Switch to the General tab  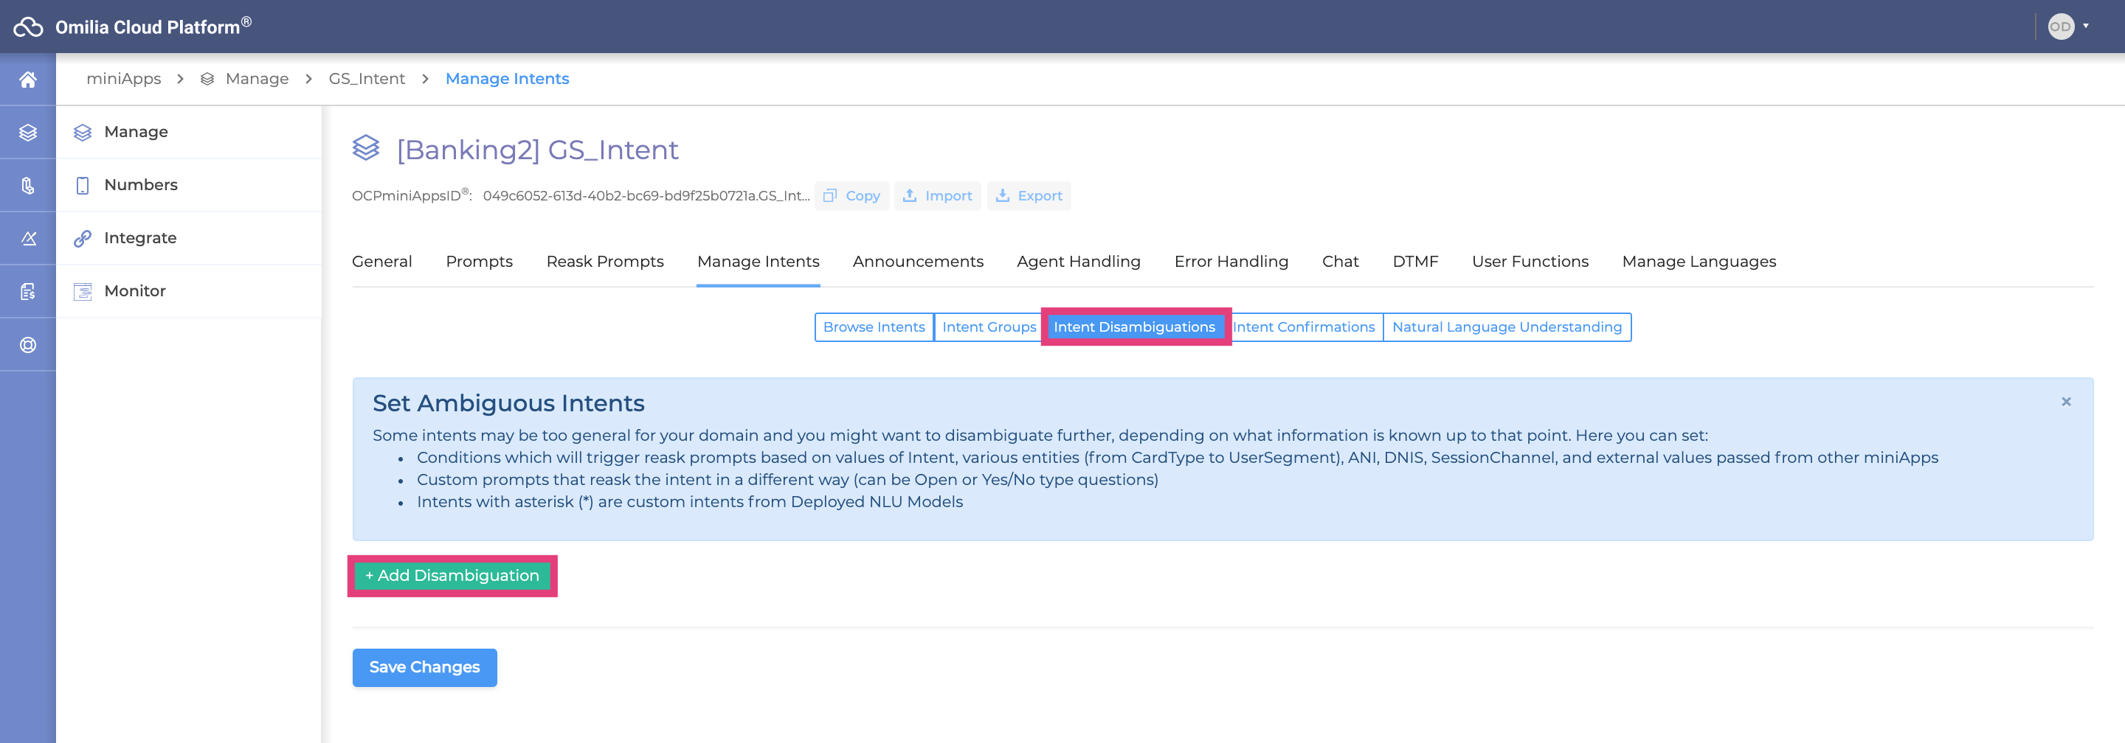[x=382, y=261]
